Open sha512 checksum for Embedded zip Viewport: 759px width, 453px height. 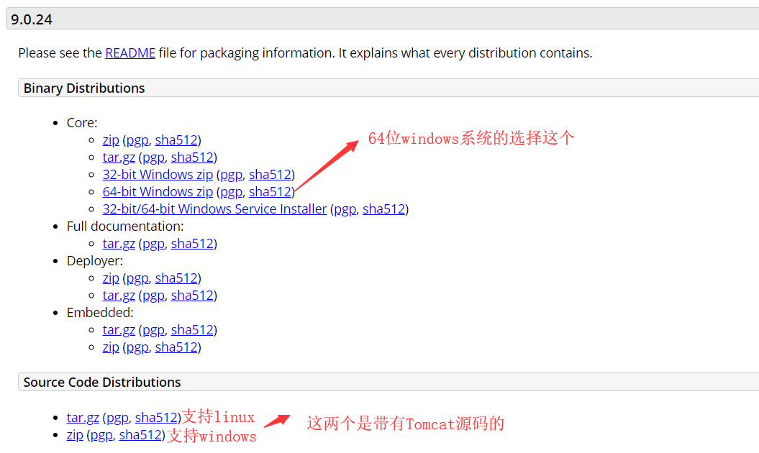click(x=176, y=347)
